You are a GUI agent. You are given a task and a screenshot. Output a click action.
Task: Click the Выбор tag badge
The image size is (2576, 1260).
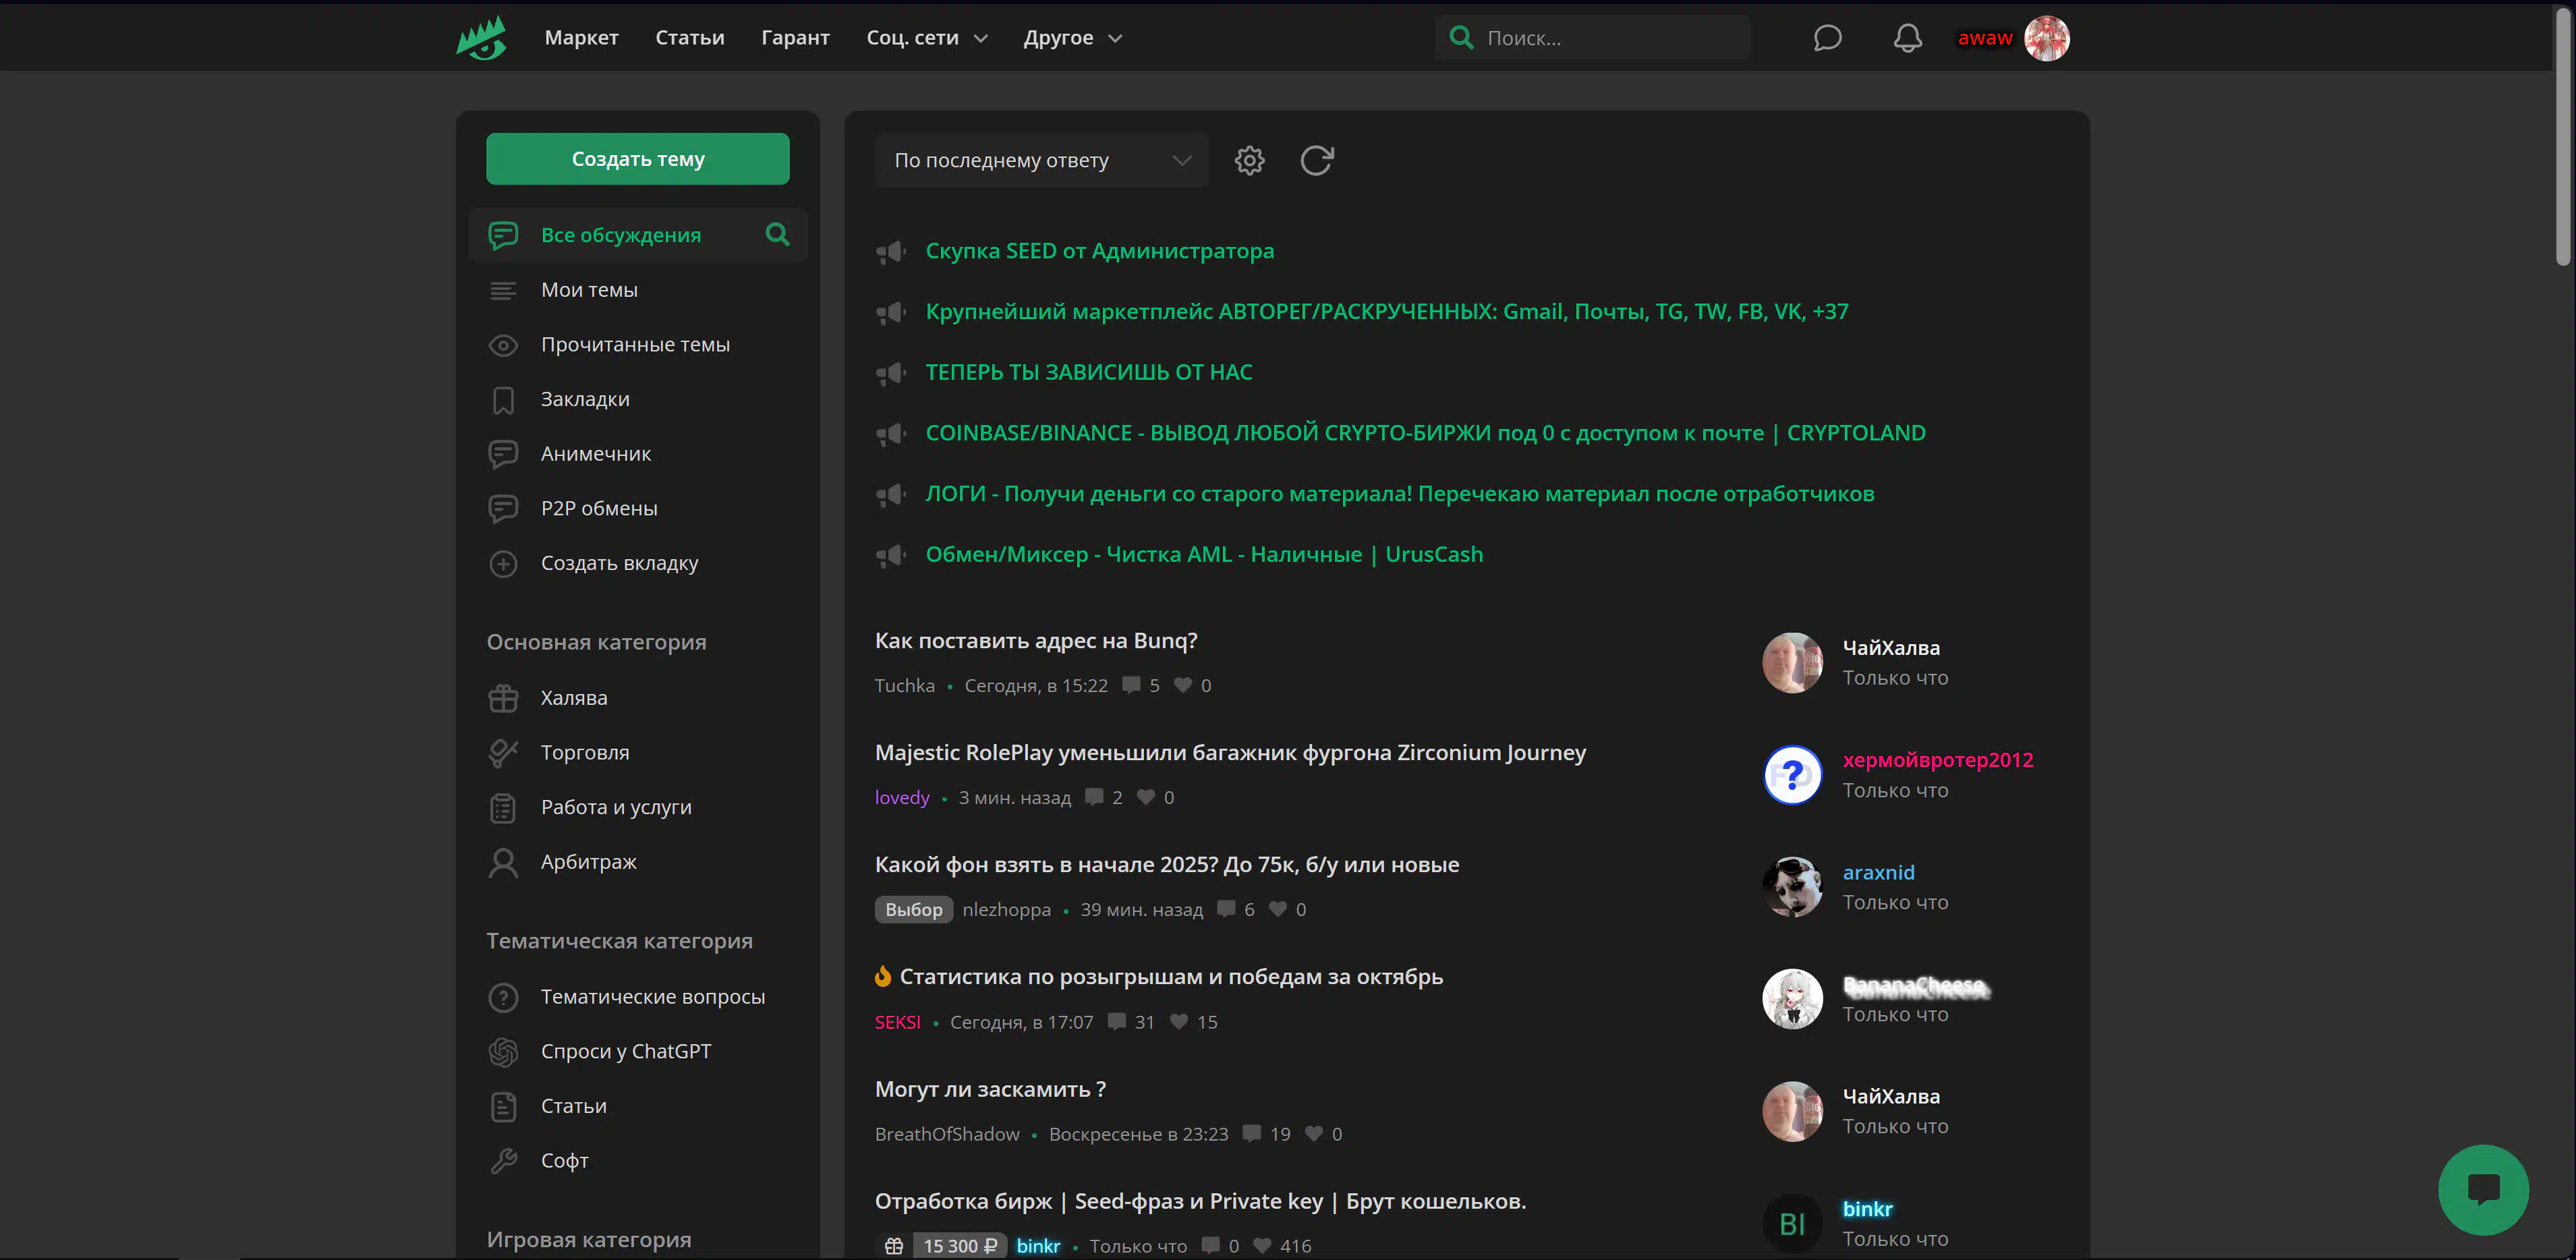pyautogui.click(x=913, y=910)
